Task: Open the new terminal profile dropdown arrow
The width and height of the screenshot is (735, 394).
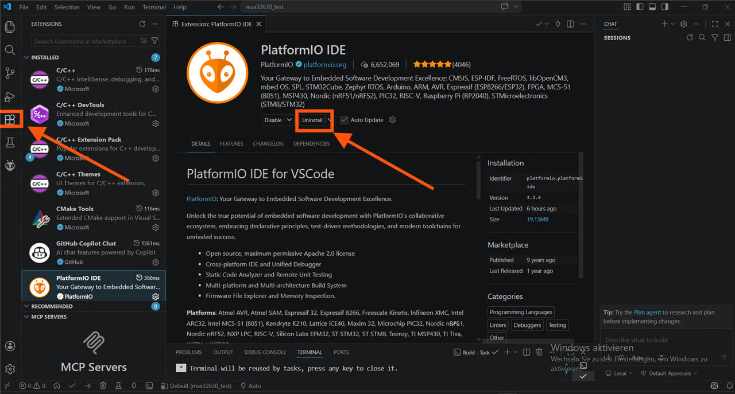Action: tap(516, 352)
